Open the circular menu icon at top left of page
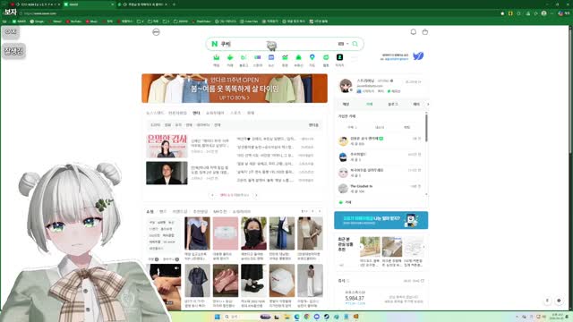The width and height of the screenshot is (573, 322). point(156,32)
